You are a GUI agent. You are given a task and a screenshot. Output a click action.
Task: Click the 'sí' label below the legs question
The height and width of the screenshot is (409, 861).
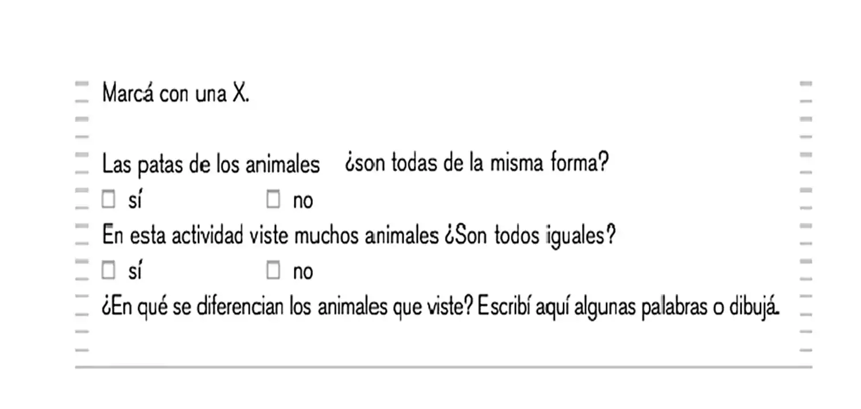[x=135, y=200]
